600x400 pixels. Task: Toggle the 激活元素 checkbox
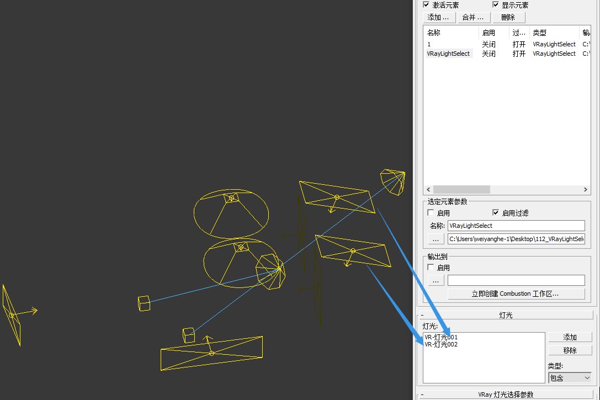[x=426, y=5]
